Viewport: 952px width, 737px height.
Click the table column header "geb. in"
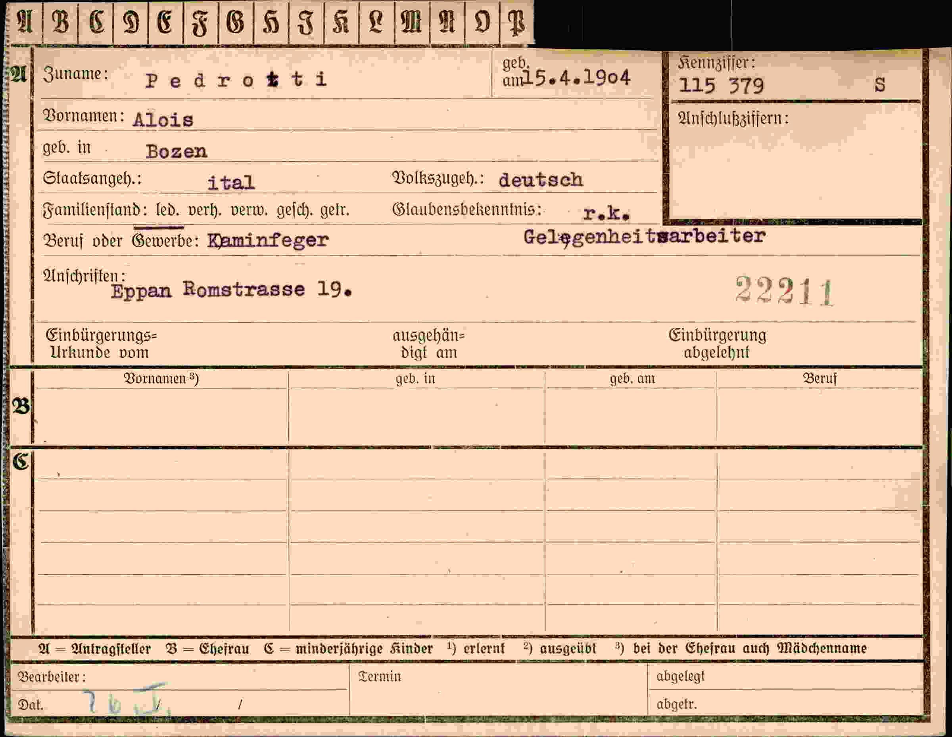415,378
